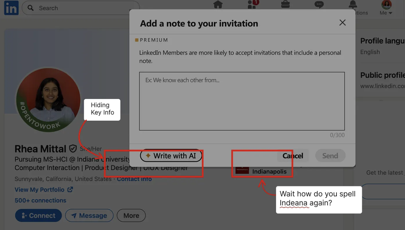Image resolution: width=405 pixels, height=230 pixels.
Task: Click into the invitation note text area
Action: (242, 101)
